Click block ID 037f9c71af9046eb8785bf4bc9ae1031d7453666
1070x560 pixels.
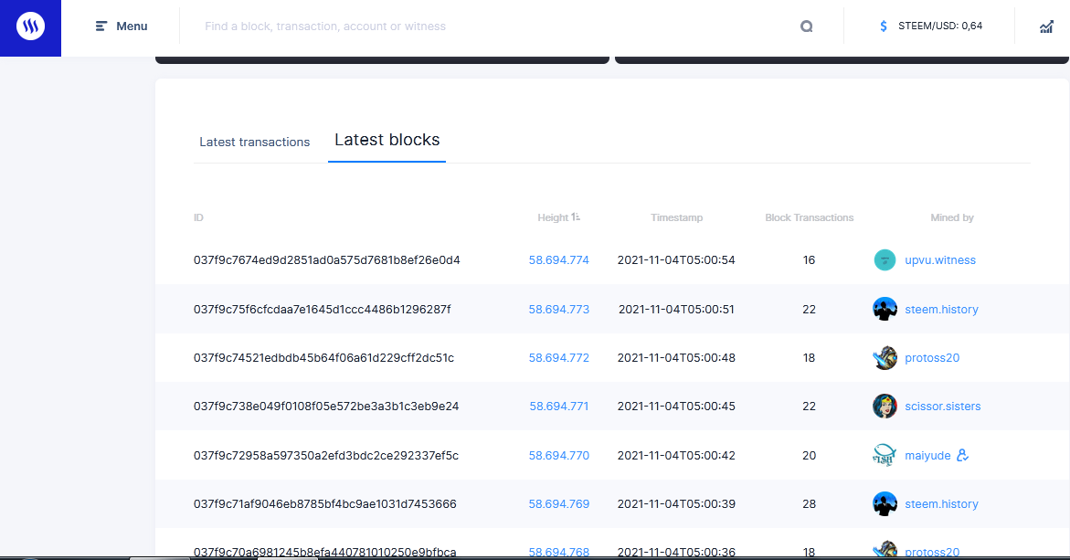(x=324, y=503)
